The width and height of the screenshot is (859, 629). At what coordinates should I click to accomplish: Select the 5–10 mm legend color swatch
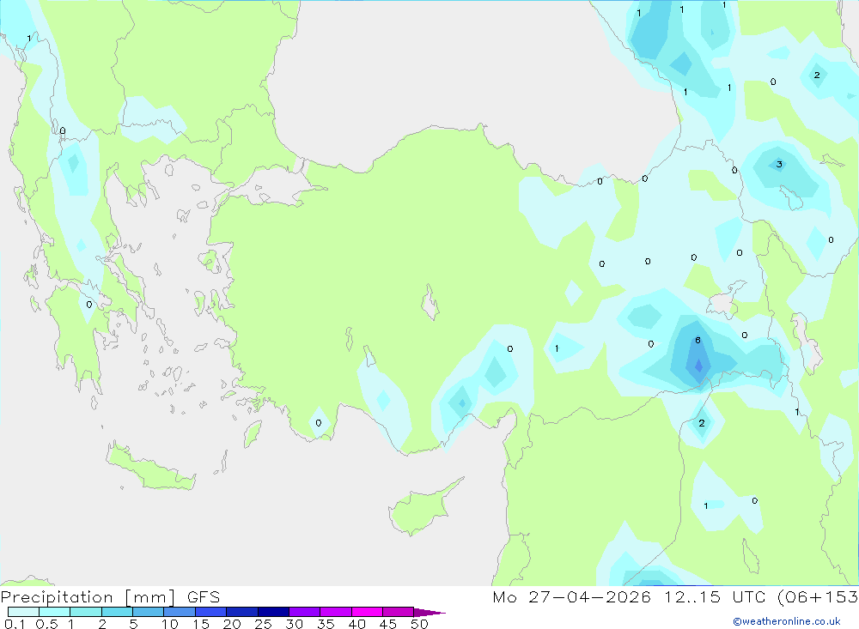(148, 612)
